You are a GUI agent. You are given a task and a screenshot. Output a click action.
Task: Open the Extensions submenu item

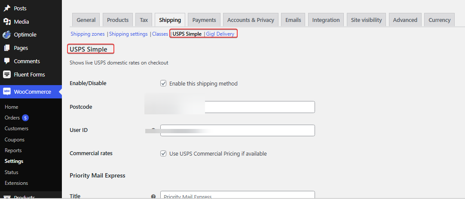click(16, 183)
